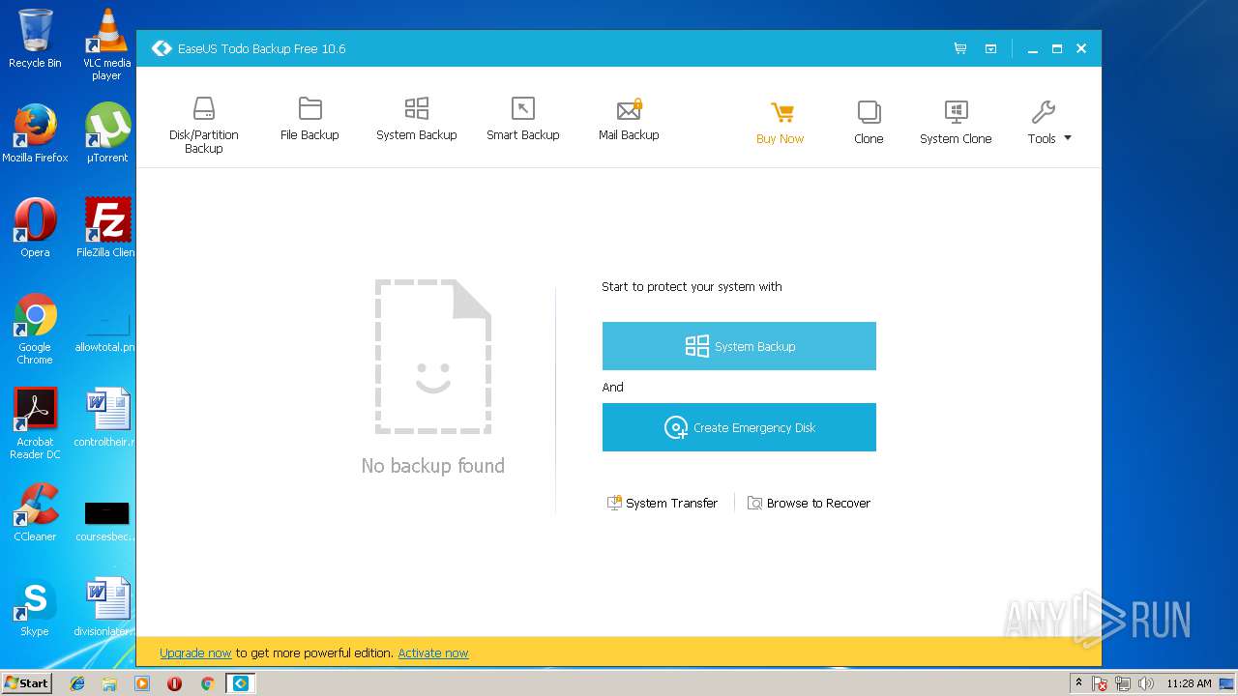Image resolution: width=1238 pixels, height=696 pixels.
Task: Open Skype desktop shortcut
Action: [x=35, y=607]
